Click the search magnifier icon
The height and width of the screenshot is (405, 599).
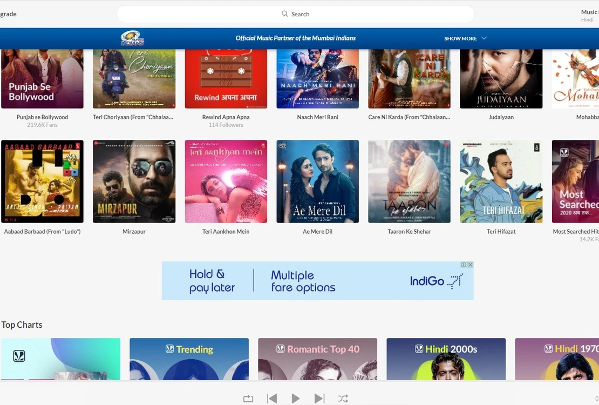point(285,14)
